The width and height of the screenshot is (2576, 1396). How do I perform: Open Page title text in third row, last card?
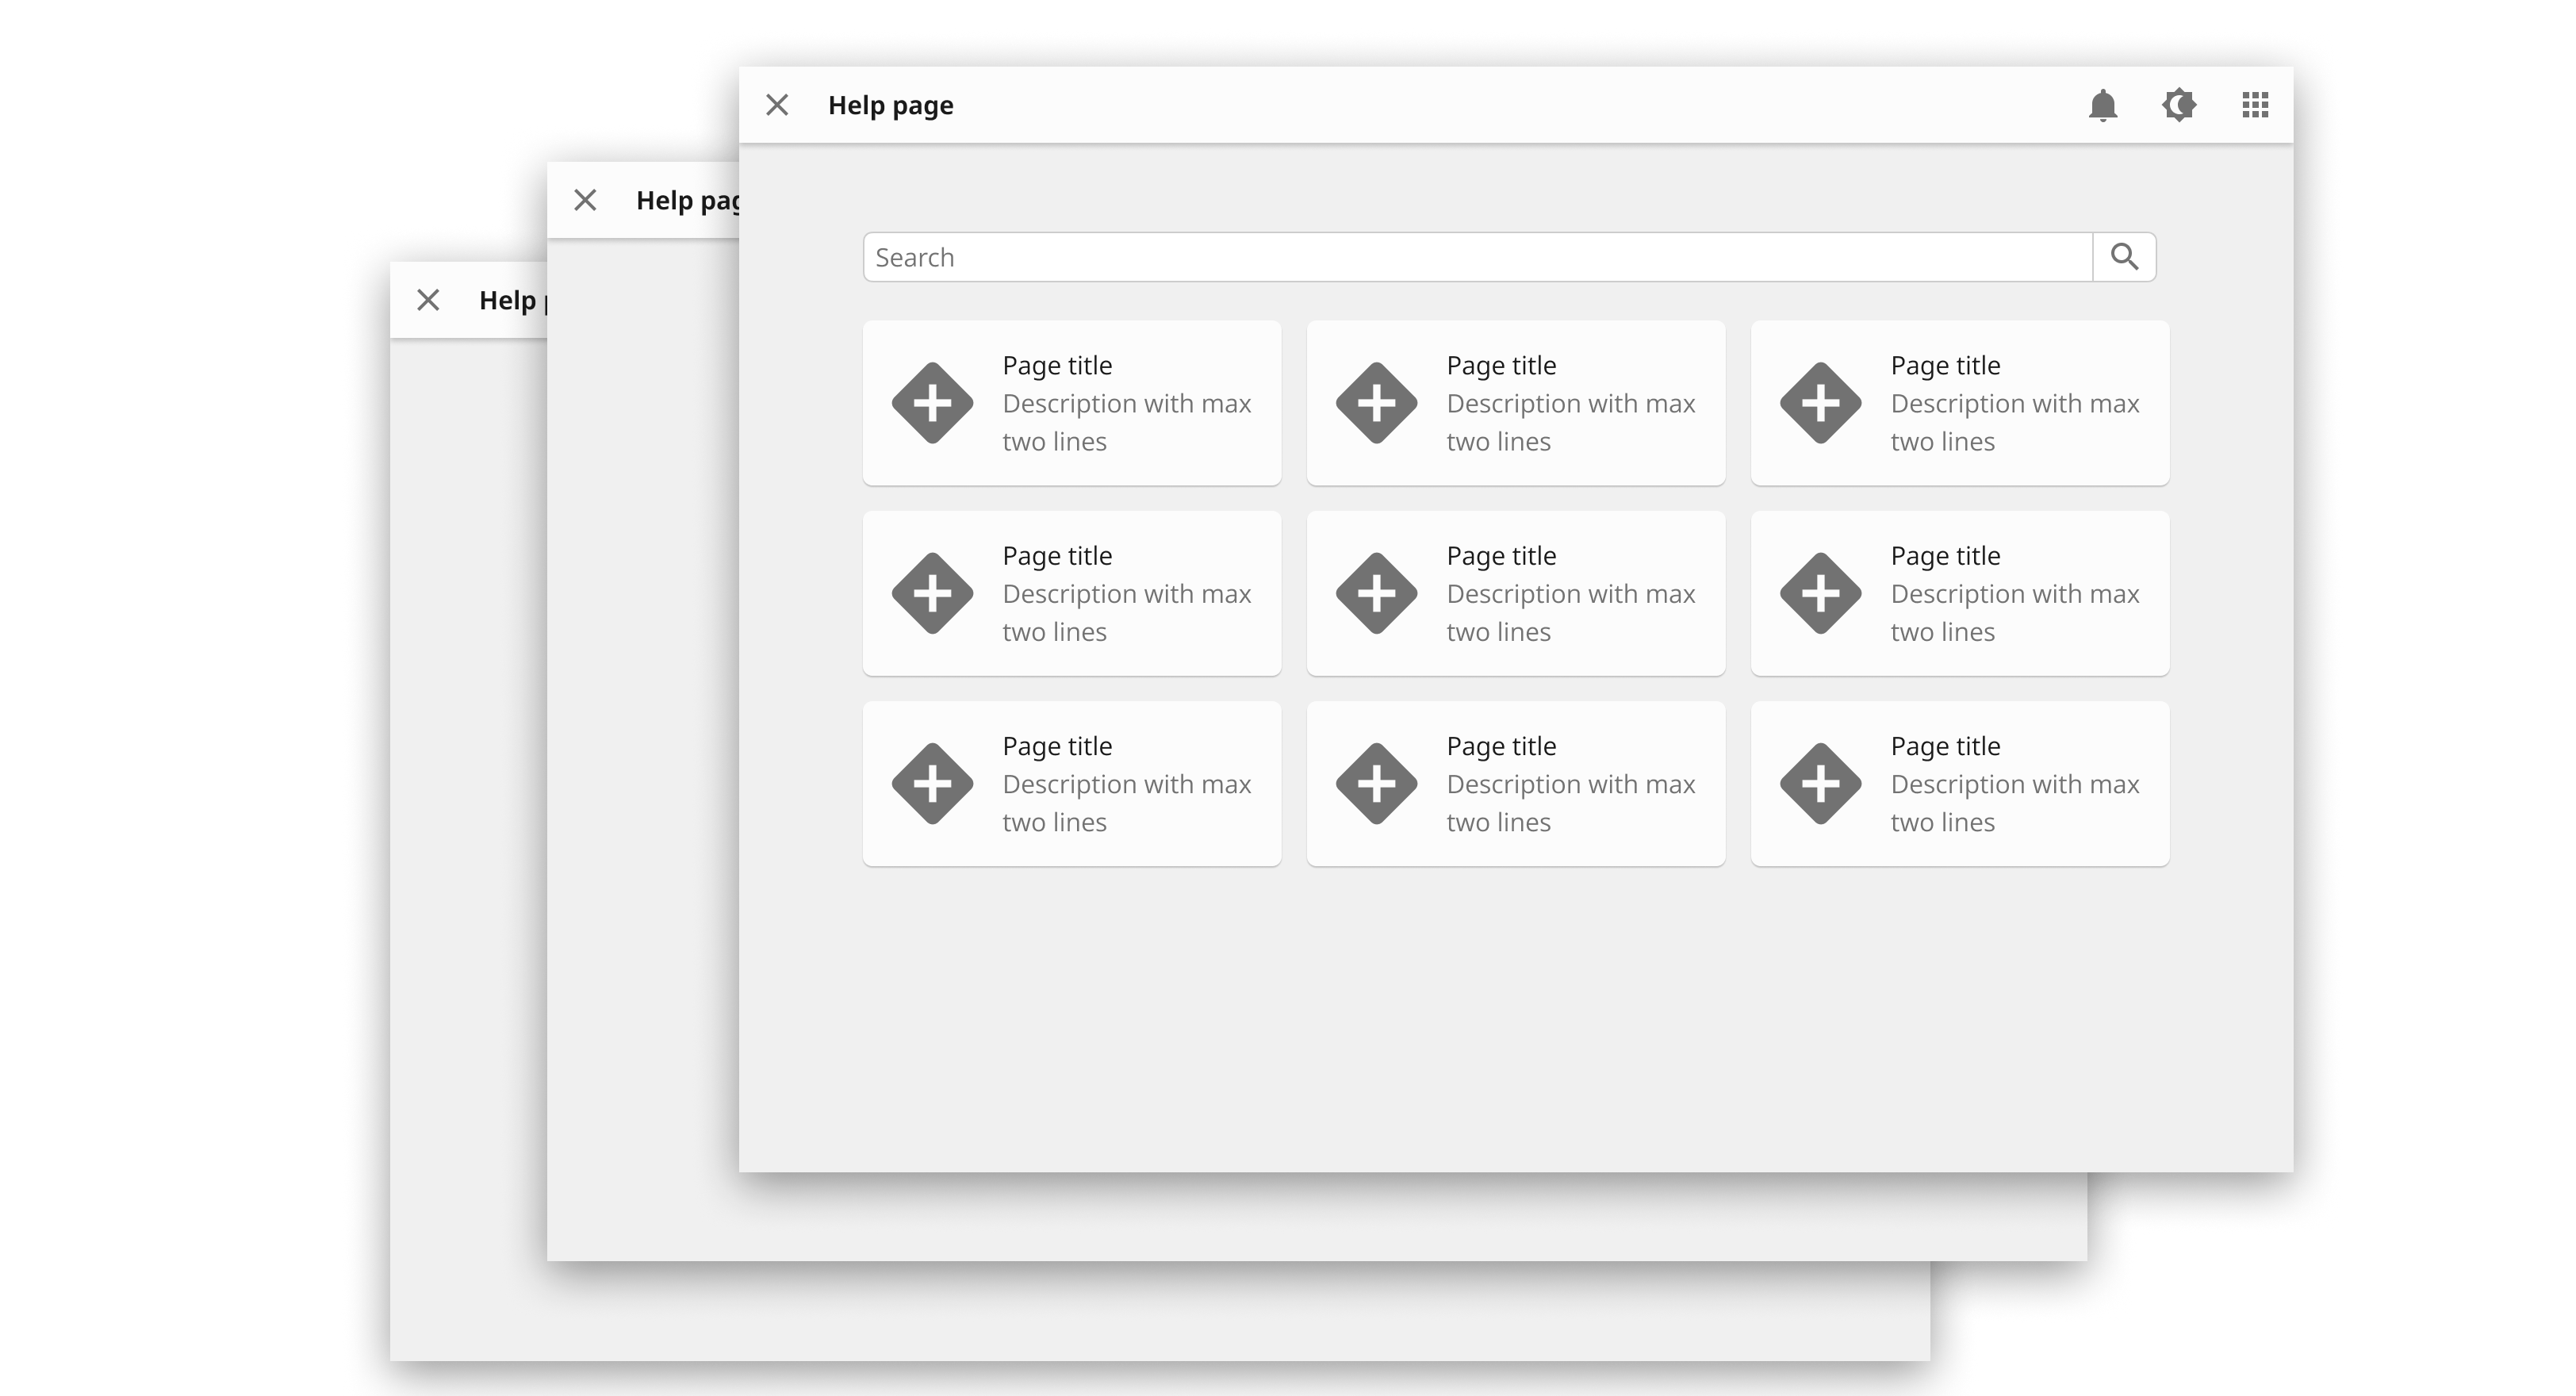coord(1945,747)
